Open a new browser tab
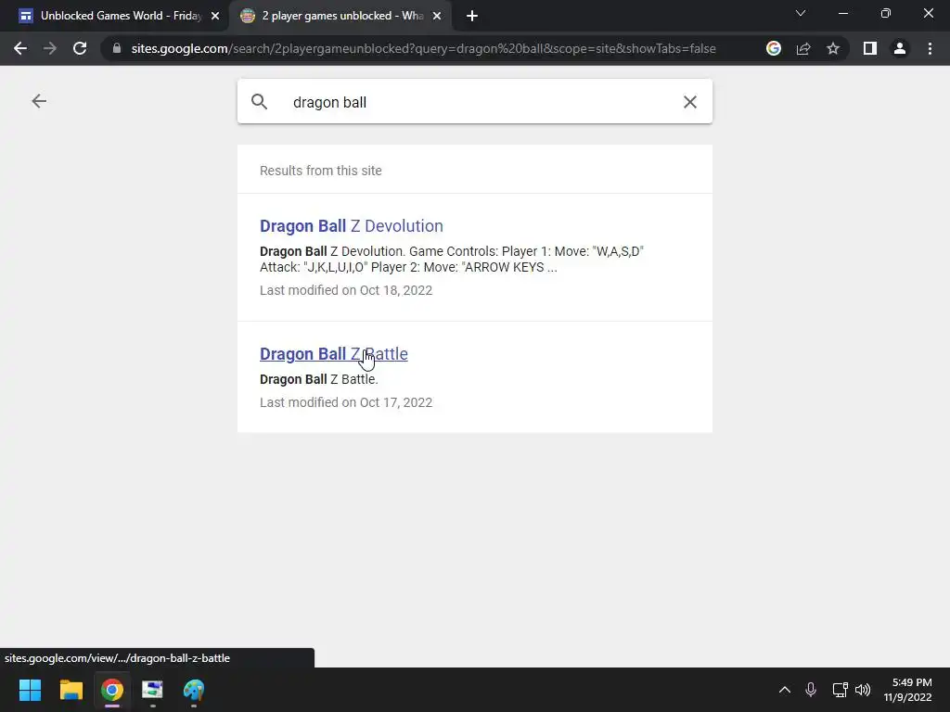 [x=472, y=16]
